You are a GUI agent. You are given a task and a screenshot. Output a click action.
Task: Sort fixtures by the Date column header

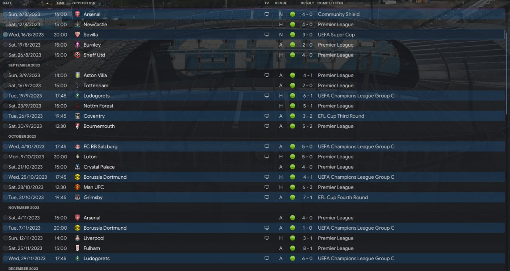coord(8,3)
